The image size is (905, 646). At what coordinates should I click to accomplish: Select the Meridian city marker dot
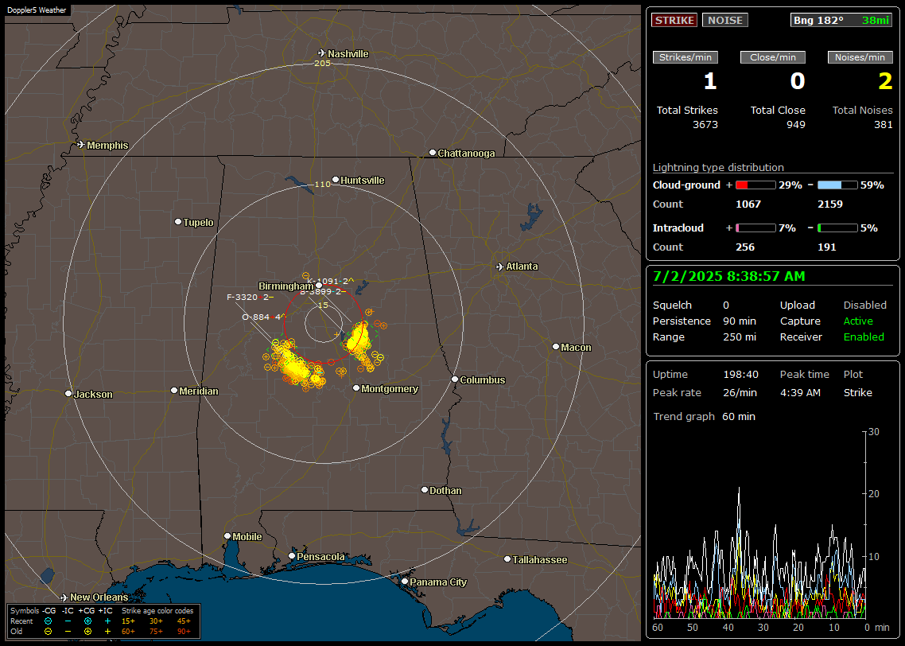coord(173,391)
